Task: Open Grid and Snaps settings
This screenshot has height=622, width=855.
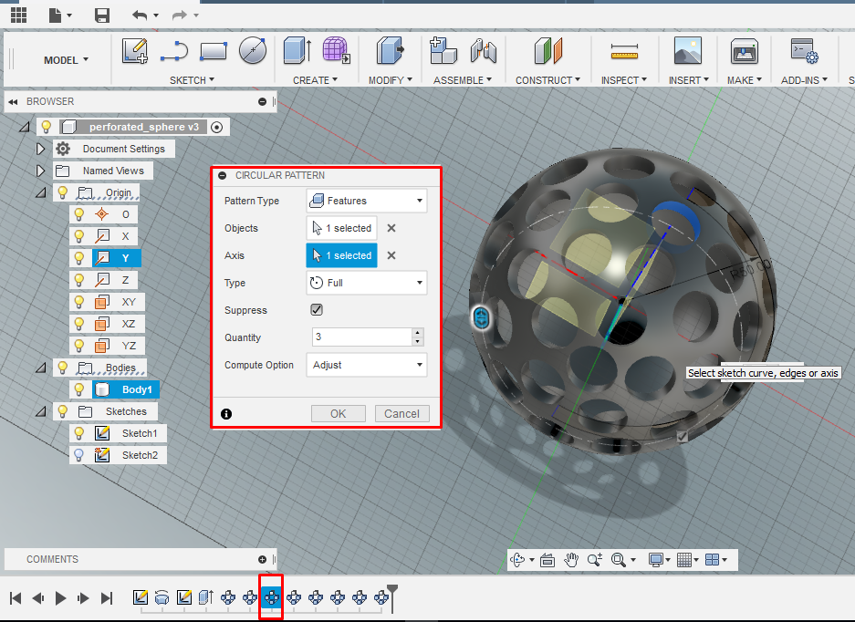Action: pos(684,560)
